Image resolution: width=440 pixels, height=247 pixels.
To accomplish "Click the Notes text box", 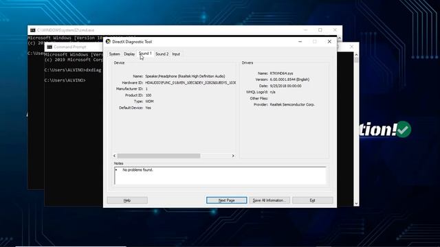I will pyautogui.click(x=220, y=176).
